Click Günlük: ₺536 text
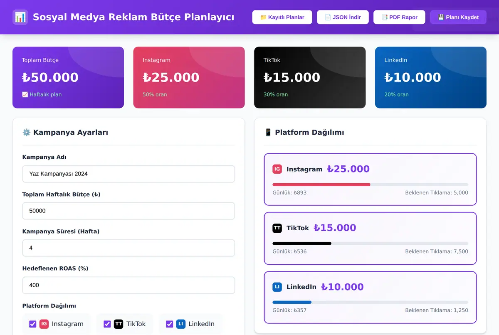The height and width of the screenshot is (335, 499). tap(289, 251)
